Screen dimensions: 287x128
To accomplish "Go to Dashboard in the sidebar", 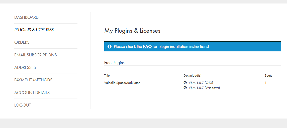I will click(26, 17).
